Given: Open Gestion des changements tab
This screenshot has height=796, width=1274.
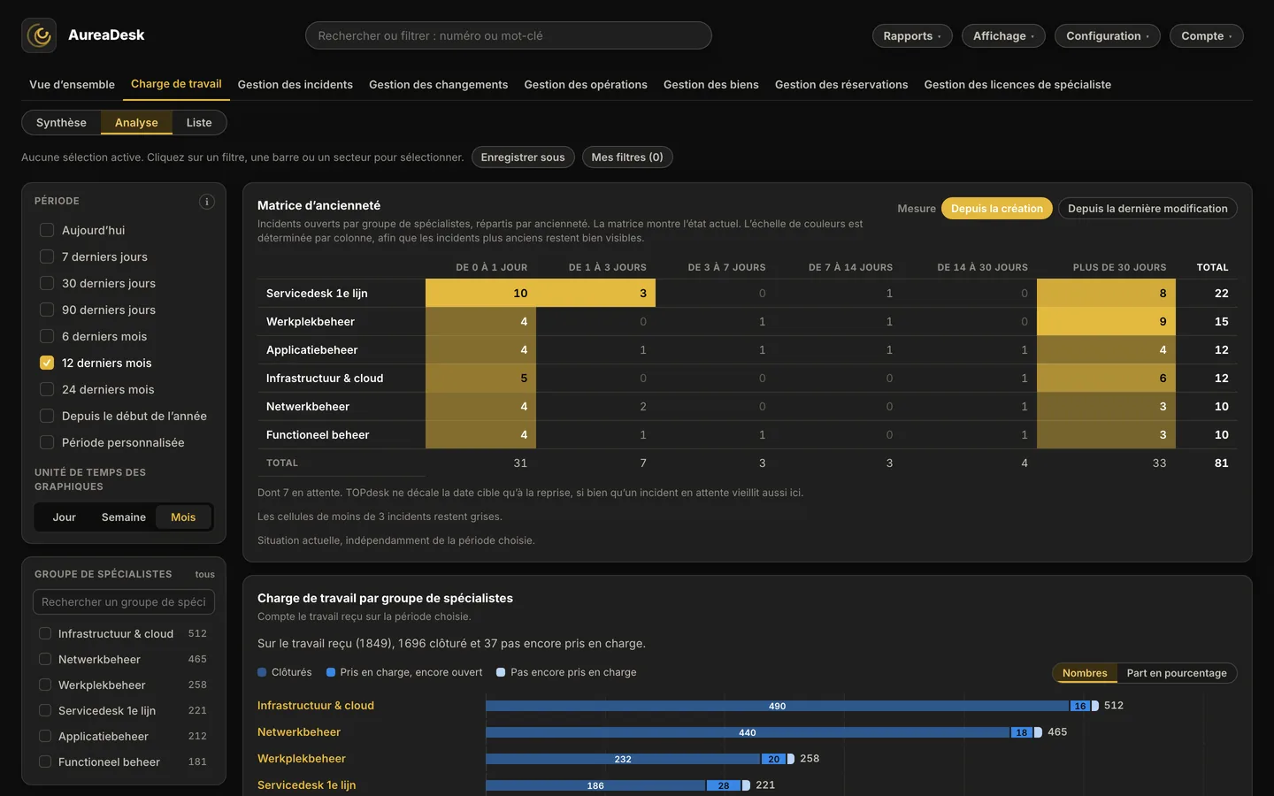Looking at the screenshot, I should point(439,85).
